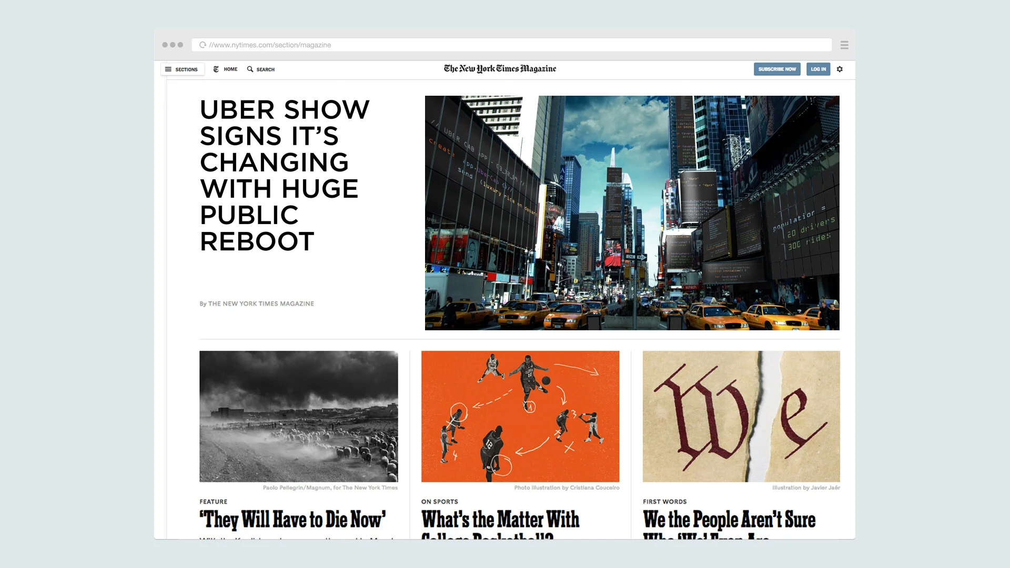Click the search magnifier icon
The height and width of the screenshot is (568, 1010).
pyautogui.click(x=250, y=69)
